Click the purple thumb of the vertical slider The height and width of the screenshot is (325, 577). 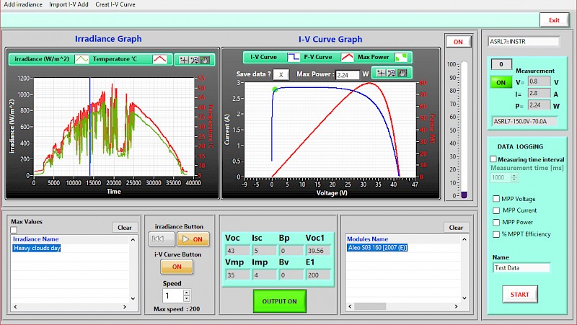click(x=464, y=195)
